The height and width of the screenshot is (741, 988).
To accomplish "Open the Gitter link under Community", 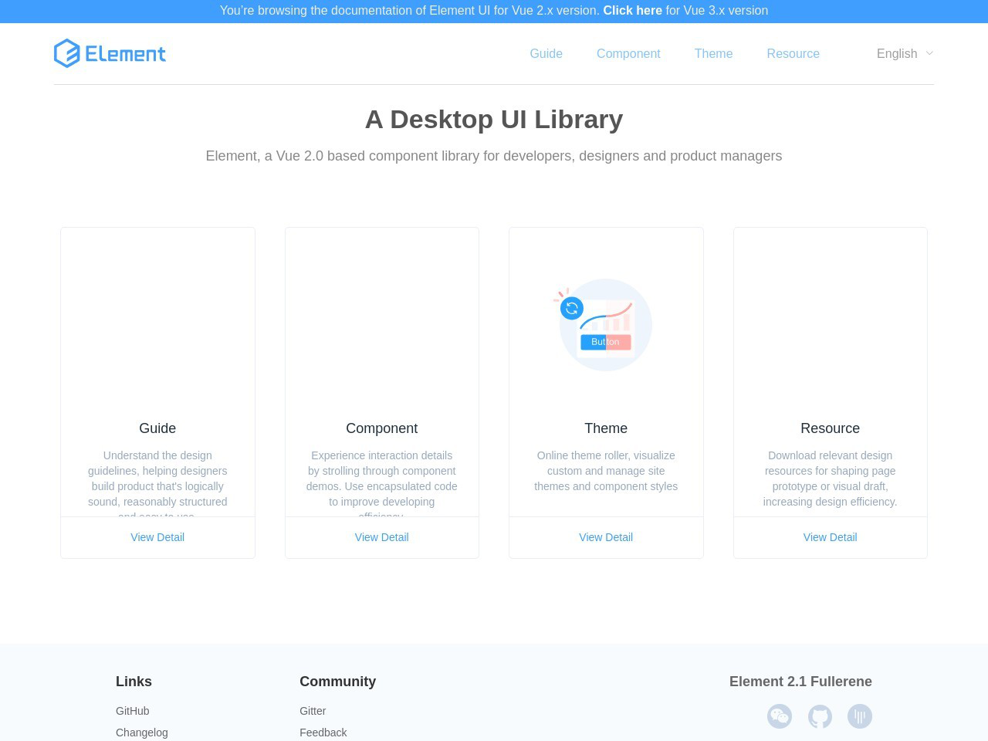I will pyautogui.click(x=313, y=711).
